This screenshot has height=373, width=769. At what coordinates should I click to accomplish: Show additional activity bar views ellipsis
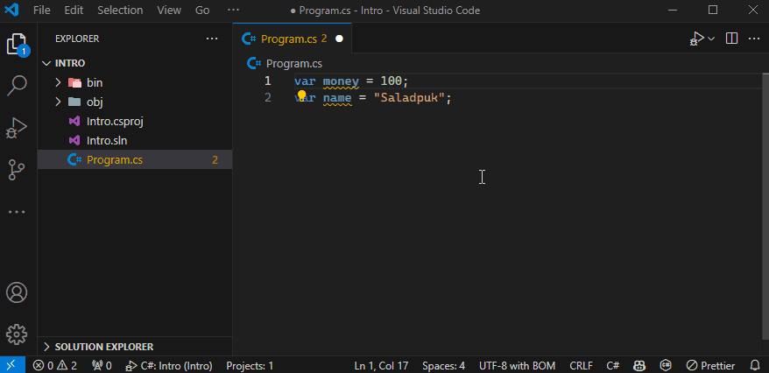click(x=17, y=212)
